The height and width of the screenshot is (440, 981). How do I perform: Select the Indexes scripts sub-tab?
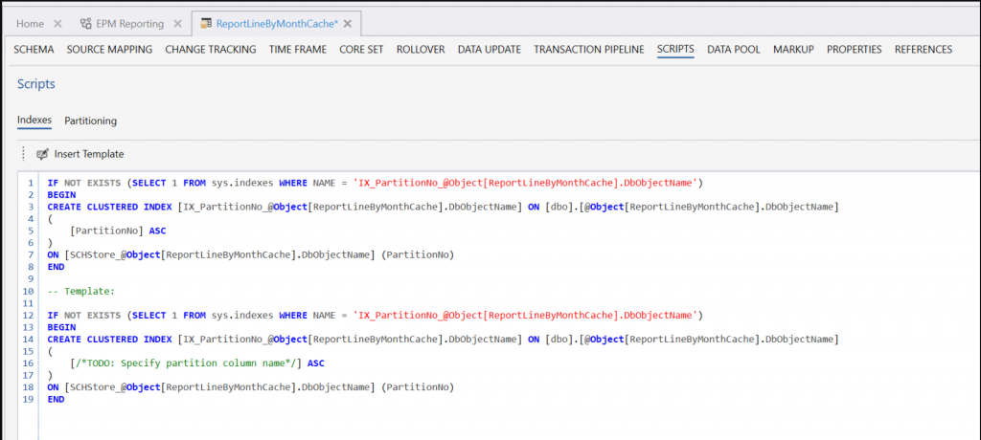pos(34,121)
